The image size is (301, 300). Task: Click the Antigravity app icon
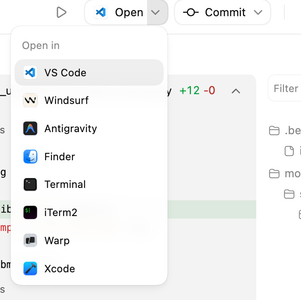30,129
